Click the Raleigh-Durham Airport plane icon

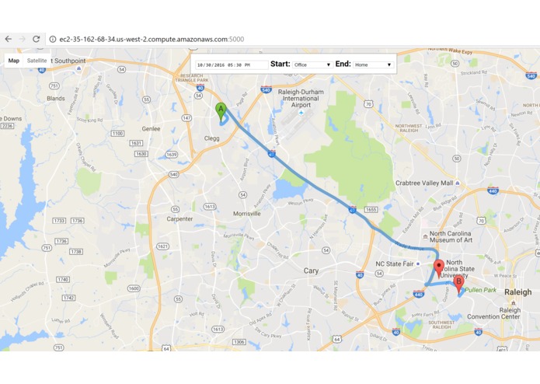[301, 113]
